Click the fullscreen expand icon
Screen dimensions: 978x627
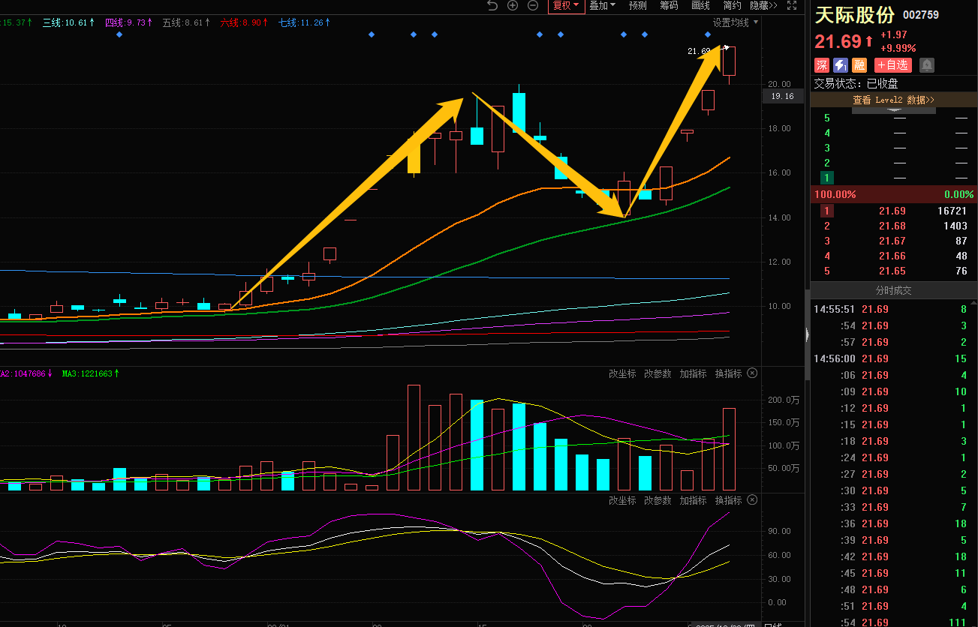(x=791, y=5)
